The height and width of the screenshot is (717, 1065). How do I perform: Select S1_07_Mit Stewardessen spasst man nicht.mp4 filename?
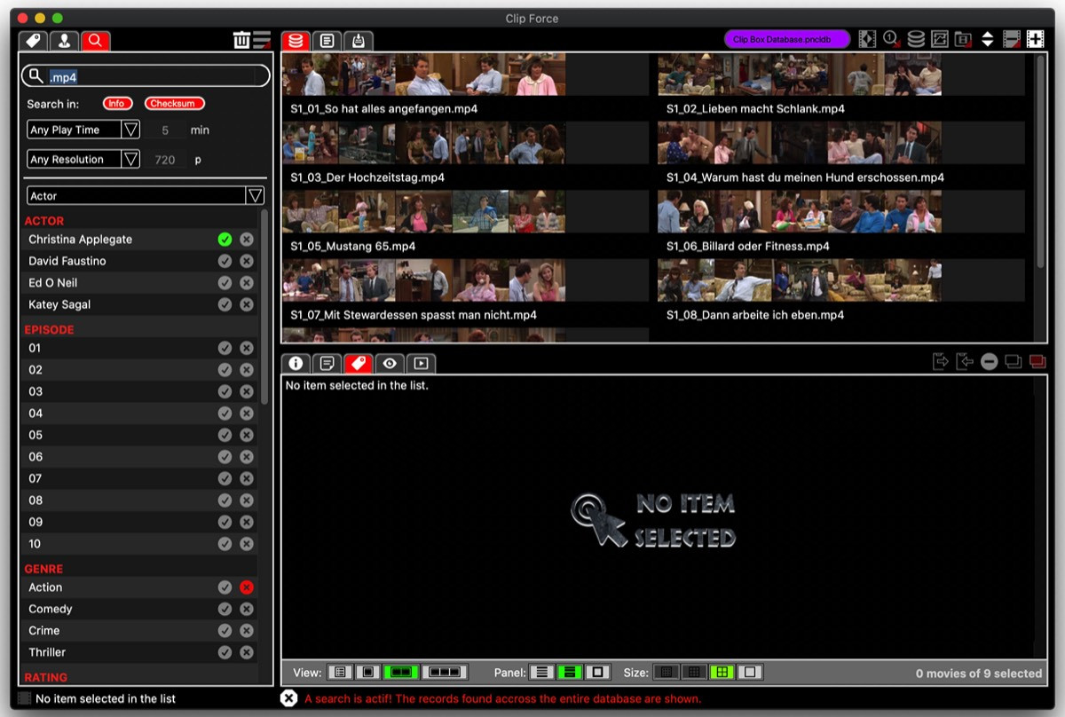[414, 315]
